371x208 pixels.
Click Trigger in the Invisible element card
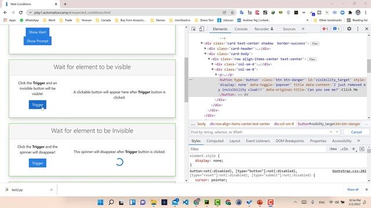click(37, 163)
